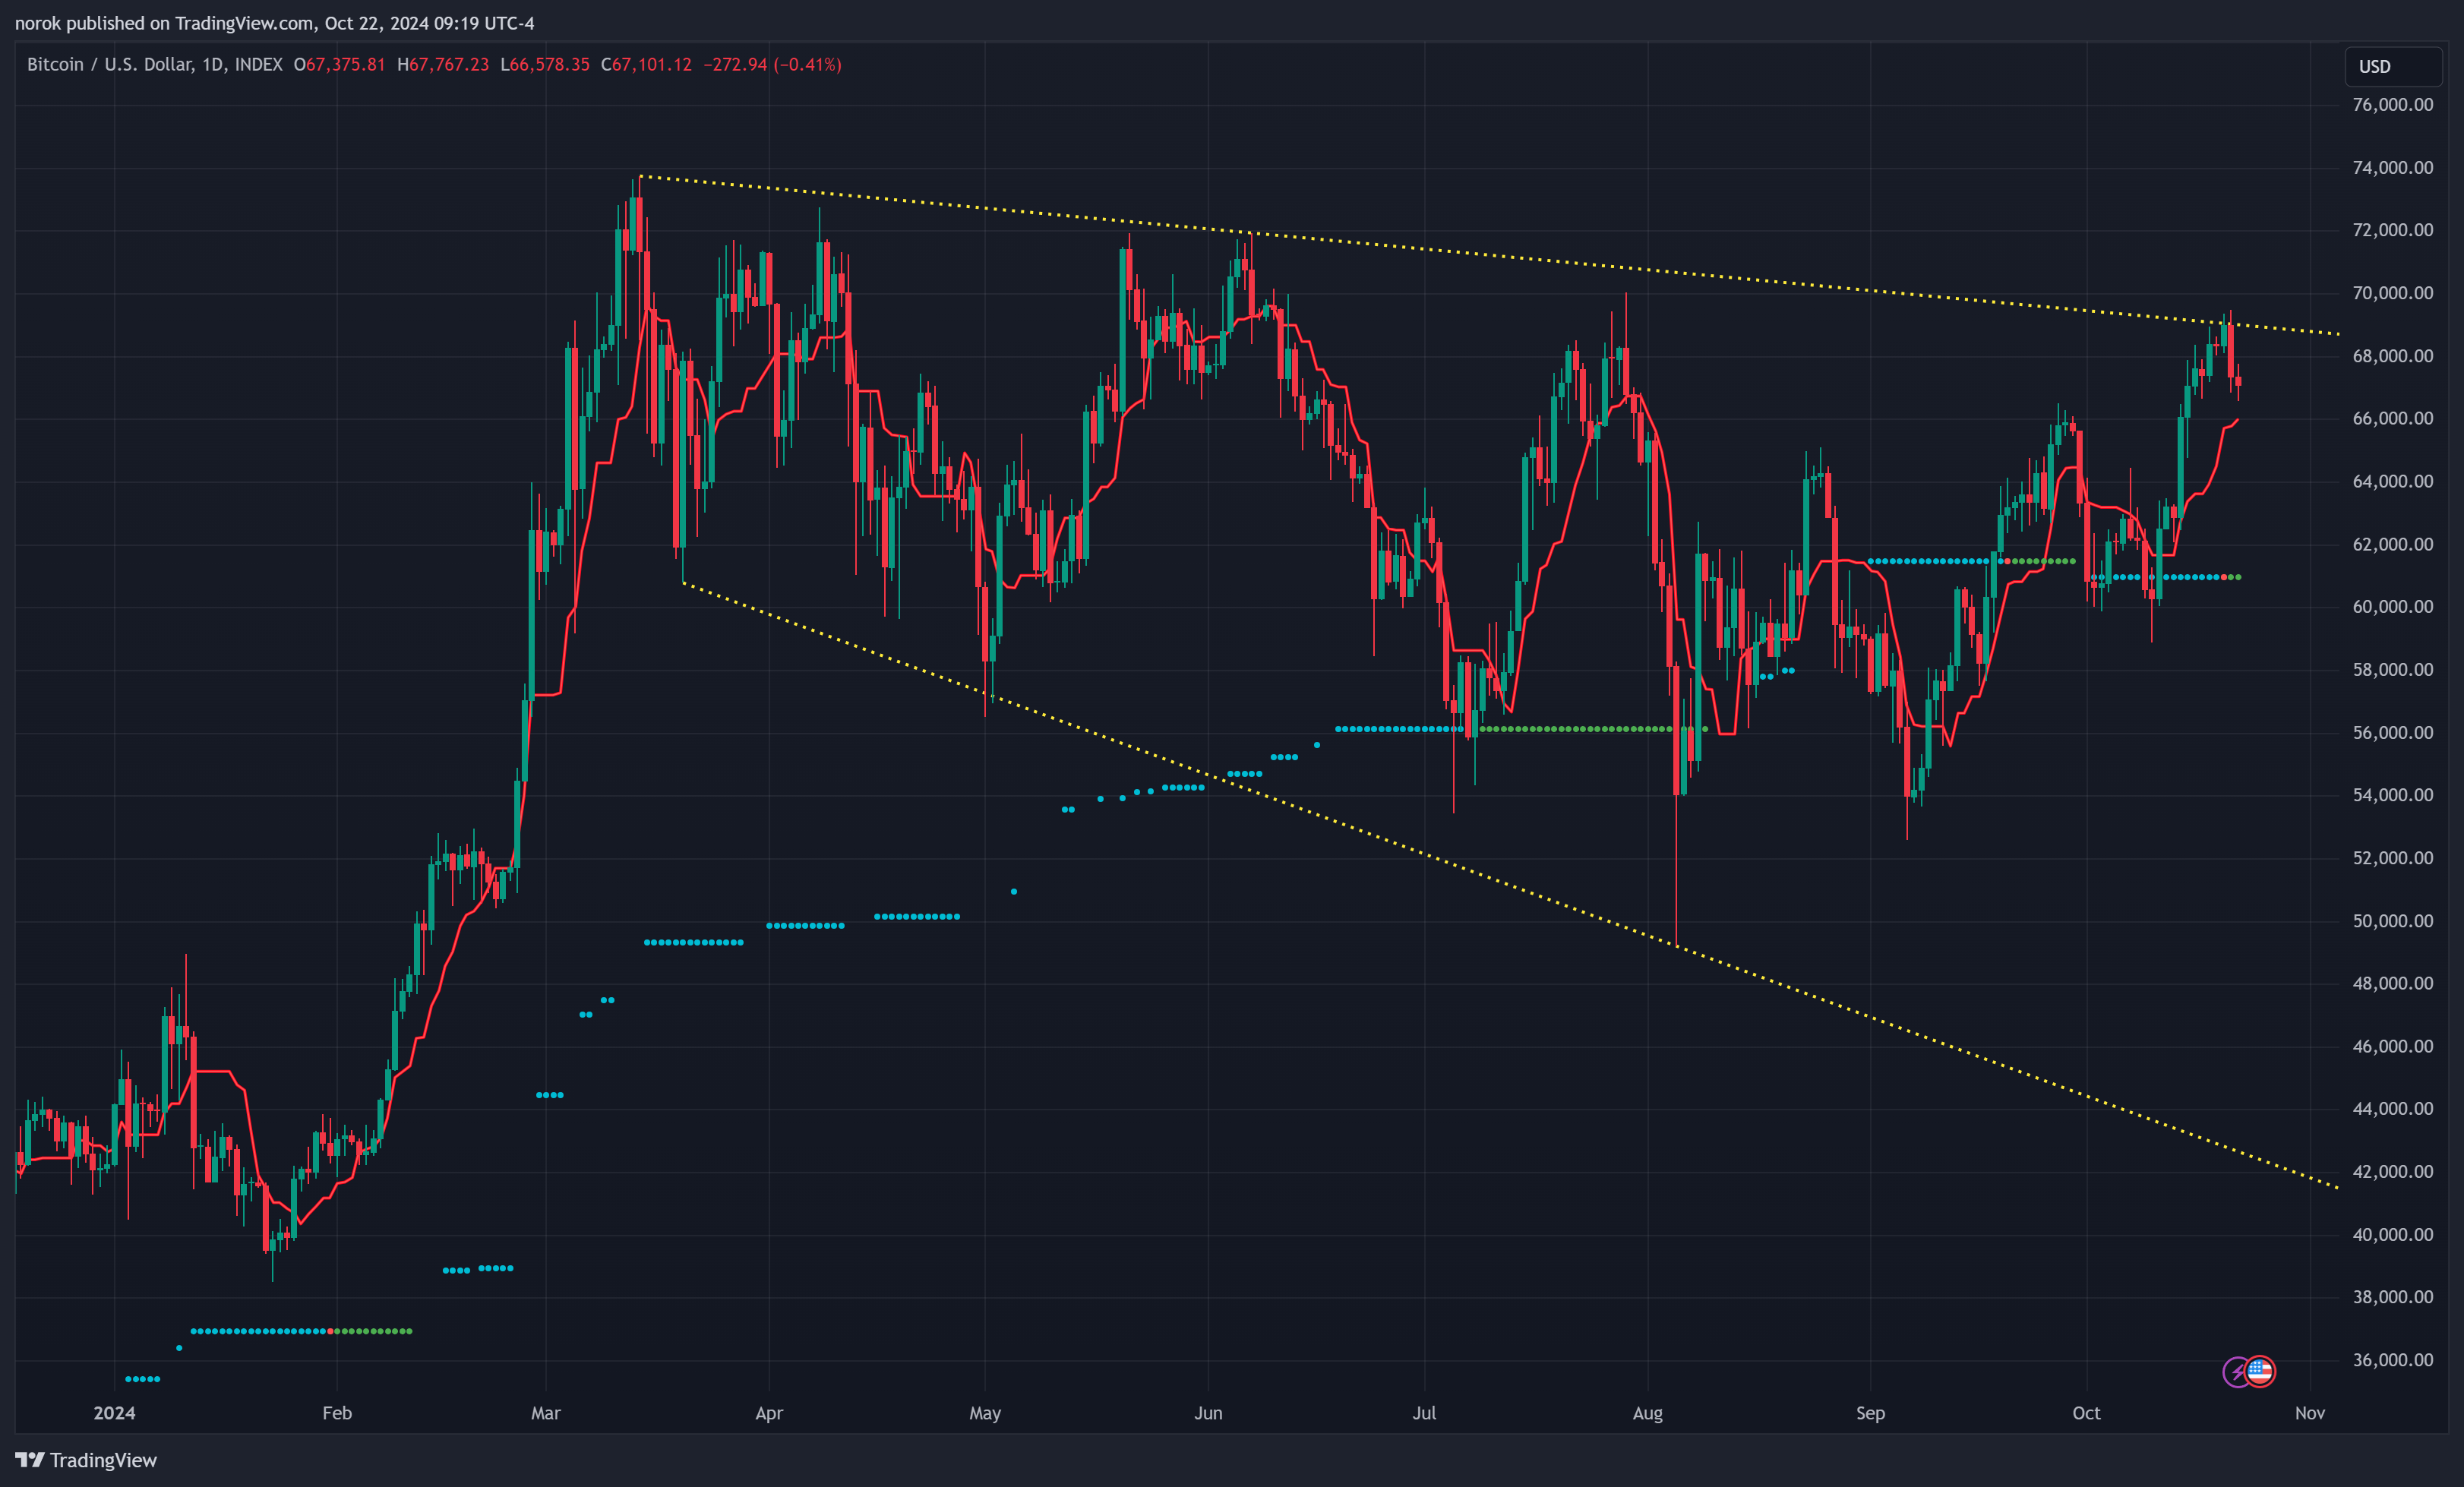Click the 38,000.00 price axis label
The height and width of the screenshot is (1487, 2464).
coord(2393,1298)
